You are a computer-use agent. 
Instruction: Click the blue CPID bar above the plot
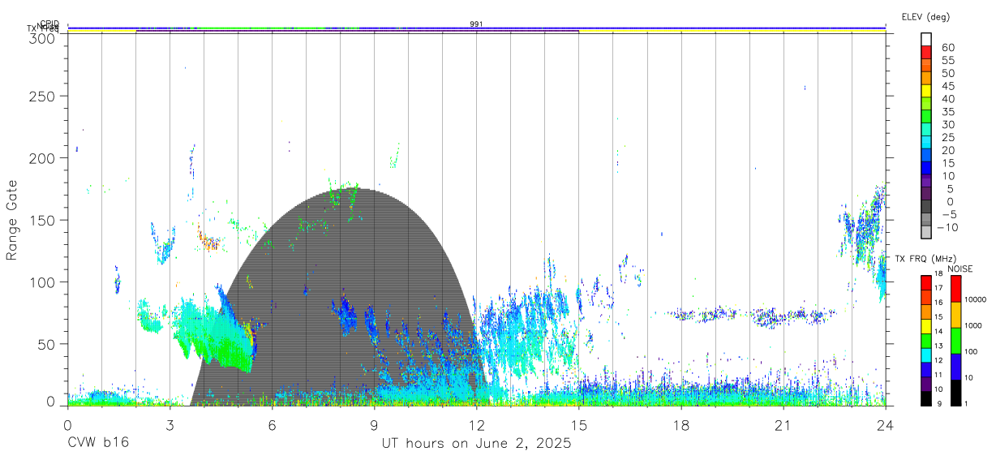pyautogui.click(x=477, y=28)
